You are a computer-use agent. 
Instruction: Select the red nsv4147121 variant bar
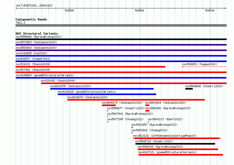[181, 155]
